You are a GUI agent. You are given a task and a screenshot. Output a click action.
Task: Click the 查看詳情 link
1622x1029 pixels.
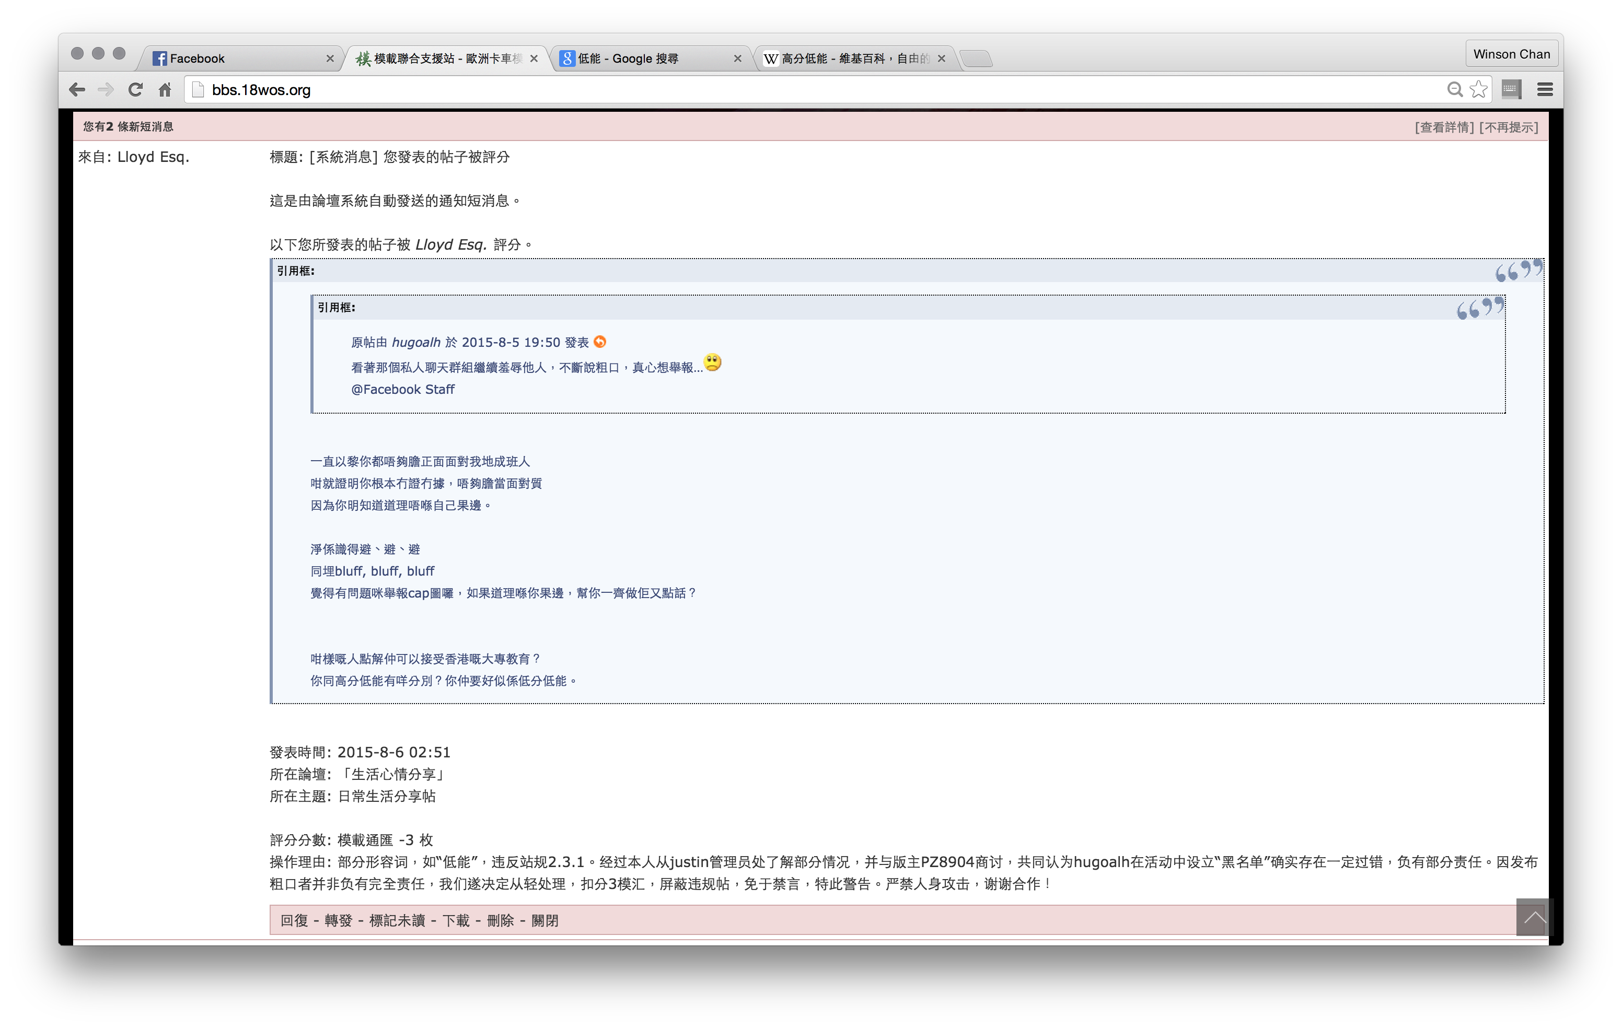(1444, 127)
